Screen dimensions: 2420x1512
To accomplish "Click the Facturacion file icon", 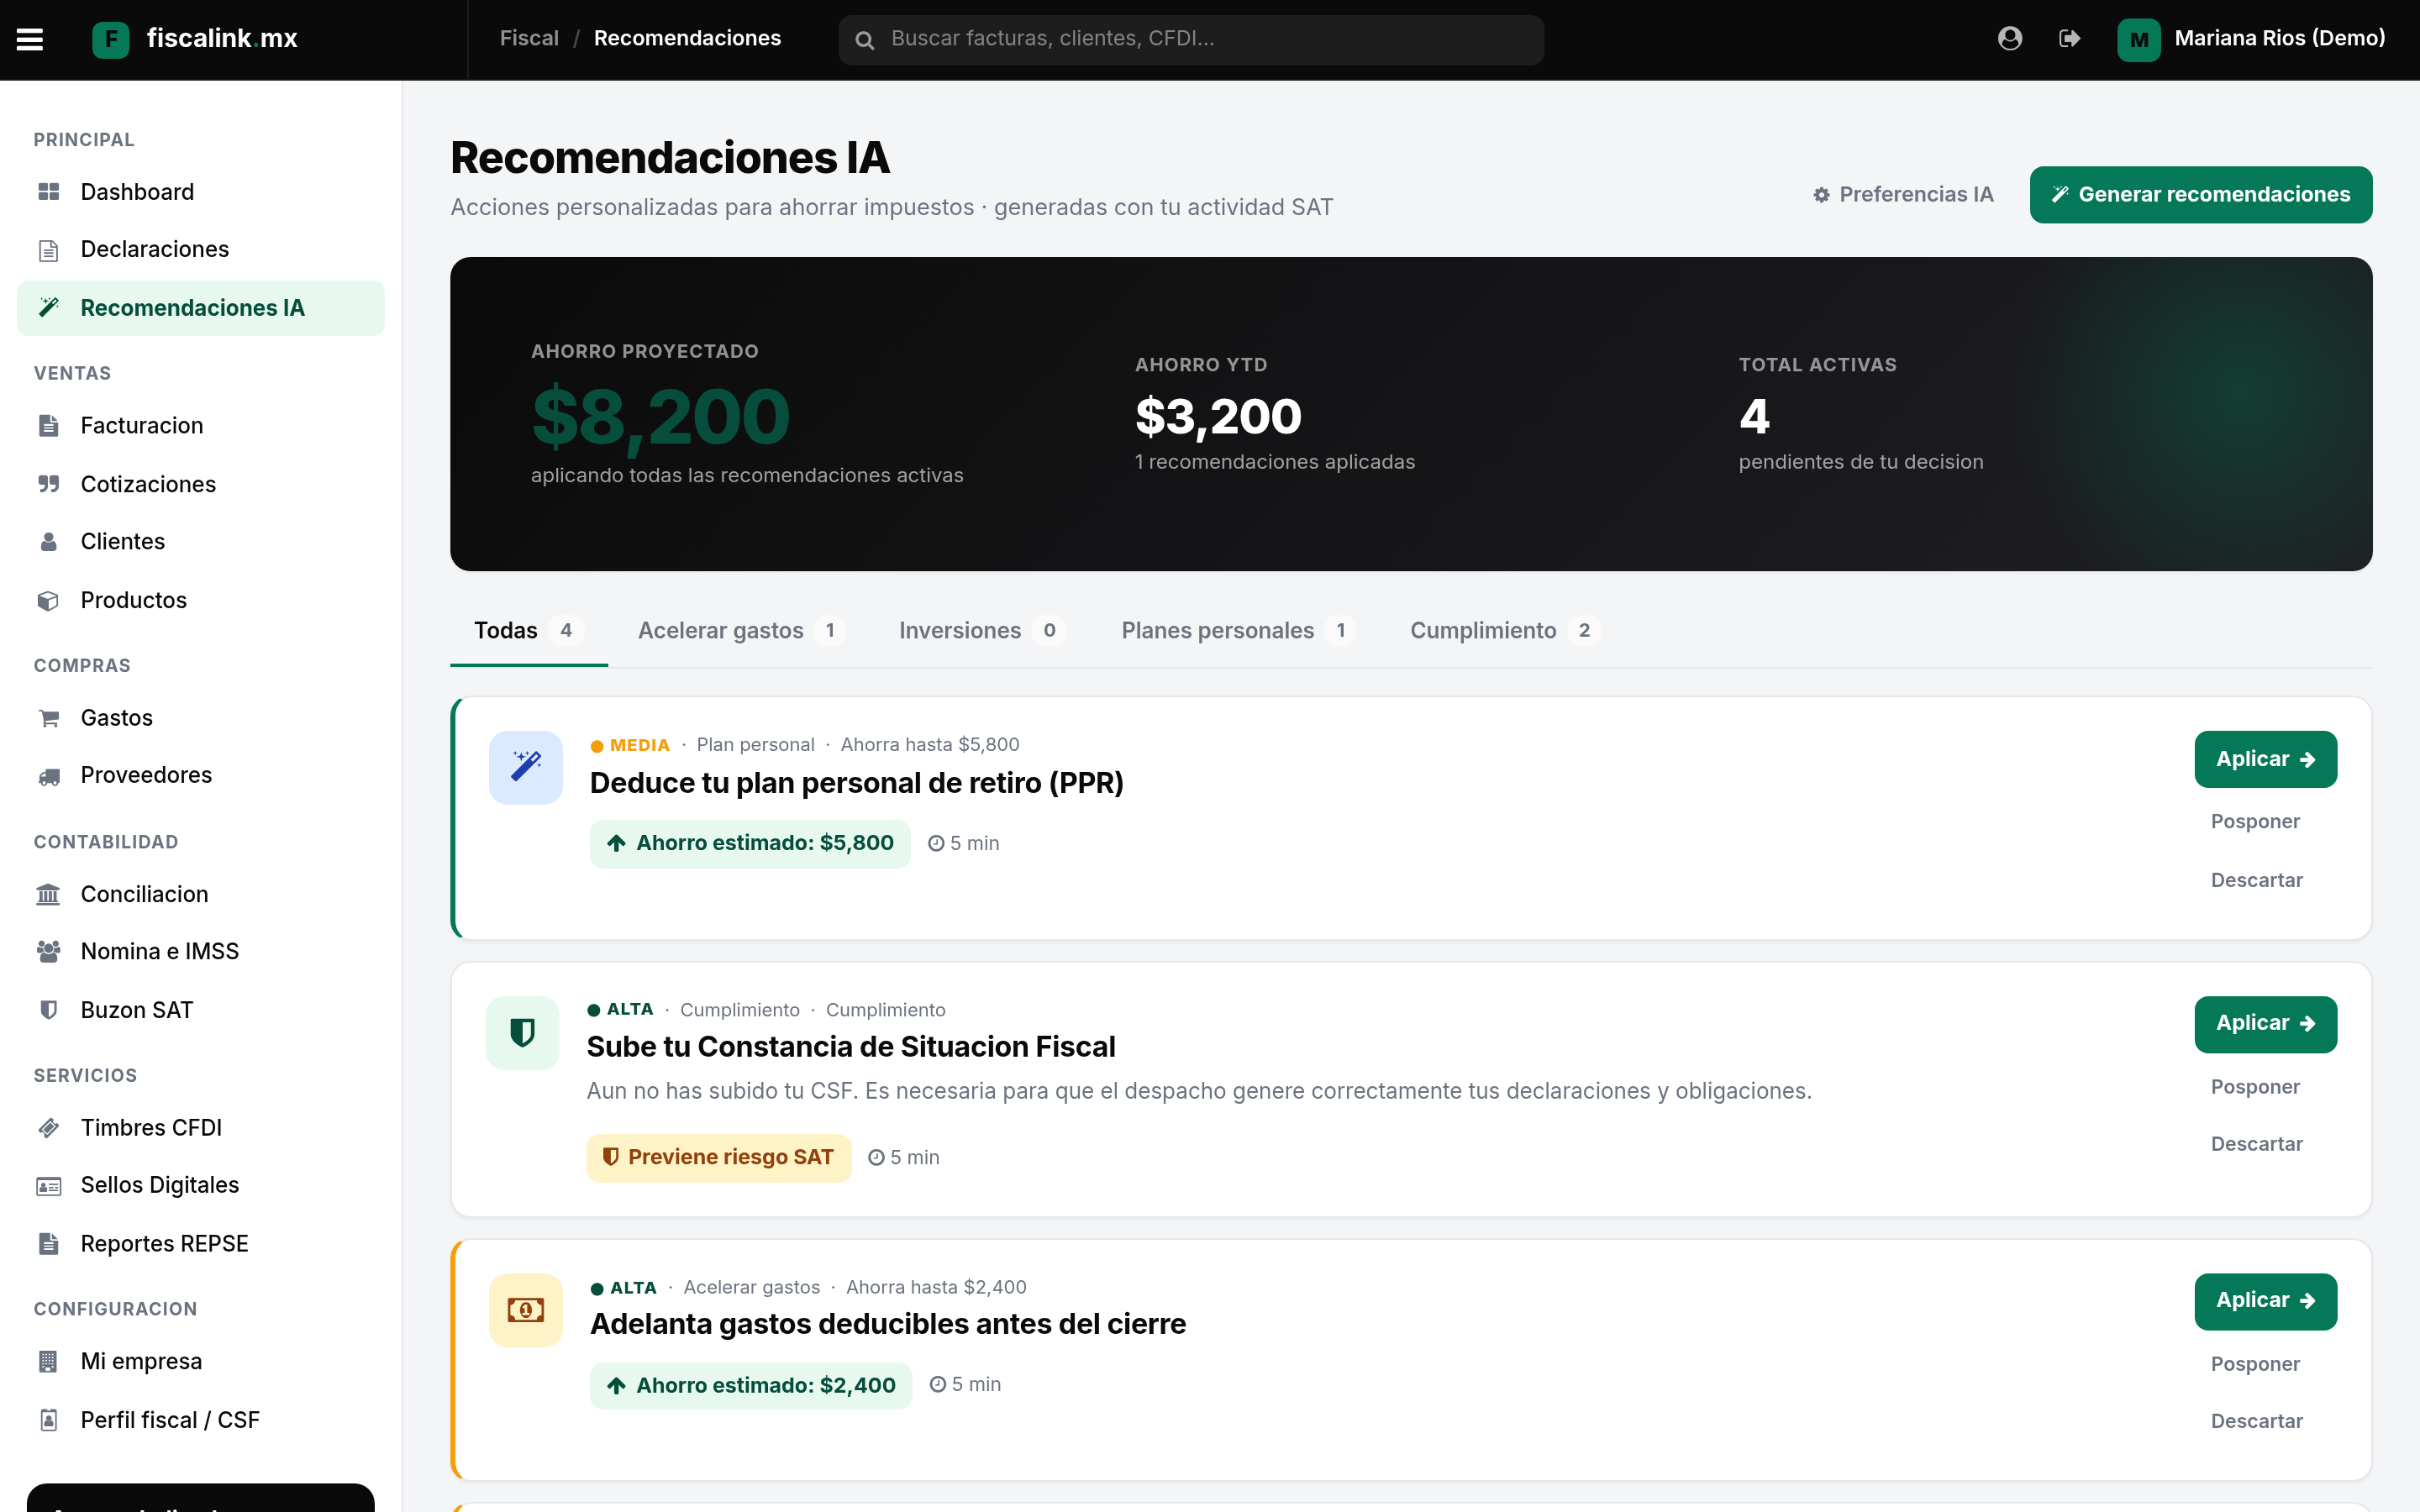I will tap(48, 426).
